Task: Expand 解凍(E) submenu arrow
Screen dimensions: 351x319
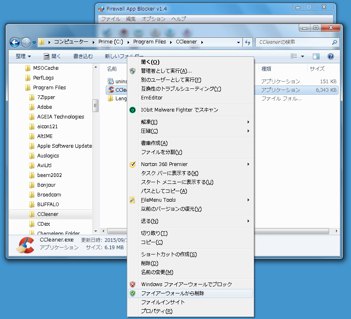Action: tap(248, 122)
